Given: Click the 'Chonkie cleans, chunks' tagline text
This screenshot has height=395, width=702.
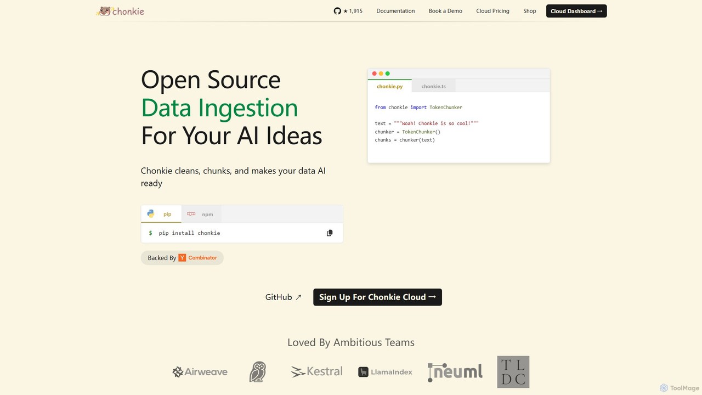Looking at the screenshot, I should click(x=233, y=177).
